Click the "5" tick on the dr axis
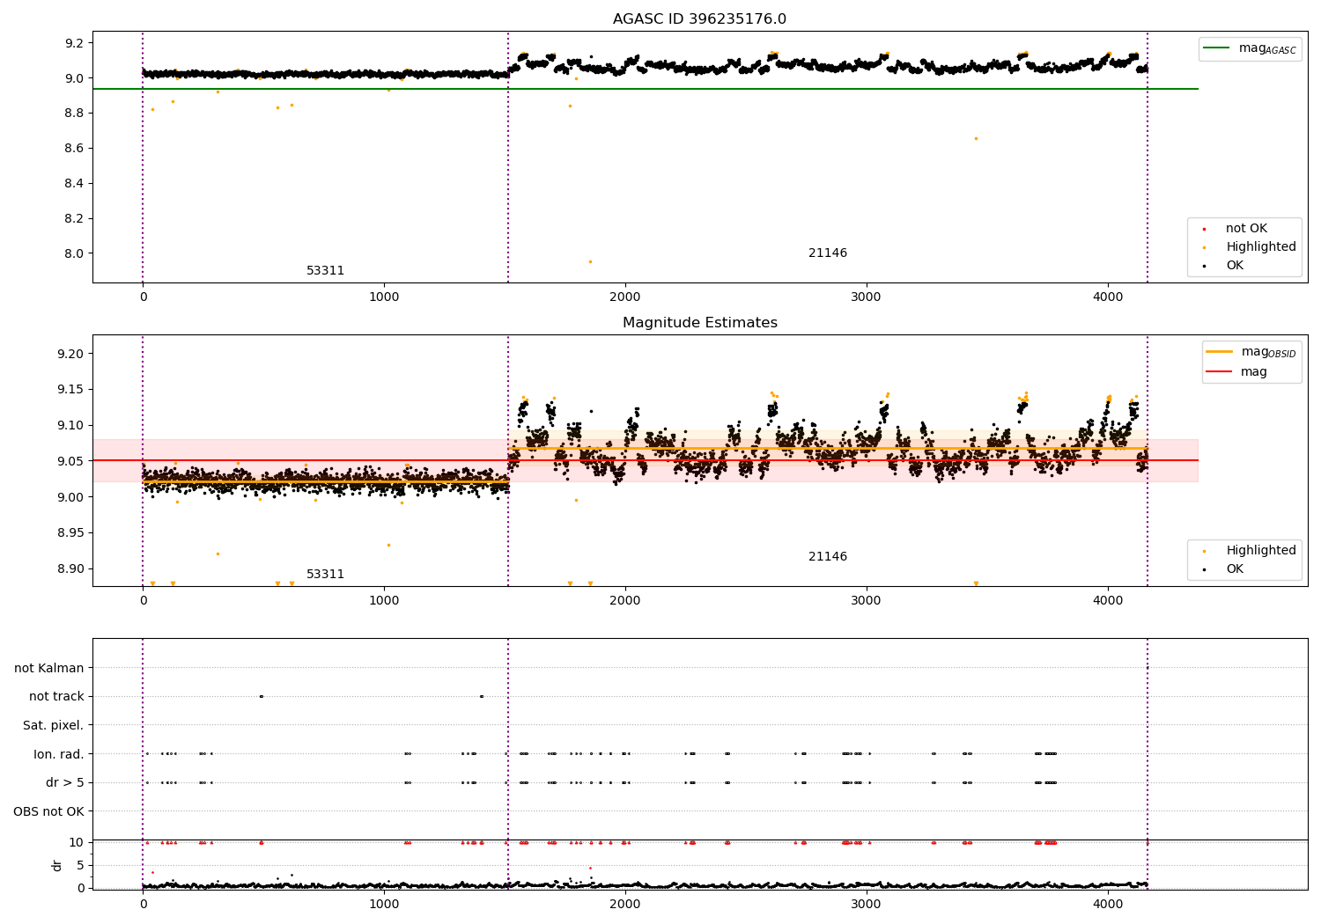Screen dimensions: 1321x924 click(81, 865)
